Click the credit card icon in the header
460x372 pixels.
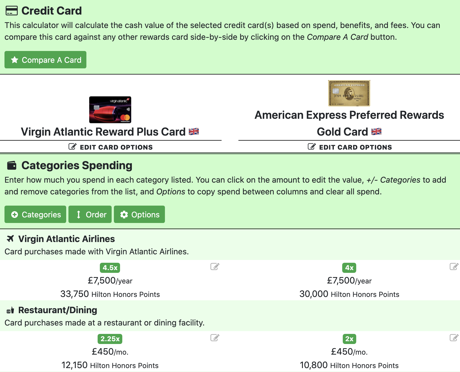[12, 11]
